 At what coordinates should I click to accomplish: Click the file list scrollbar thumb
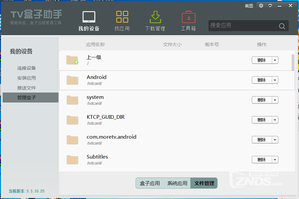[293, 62]
